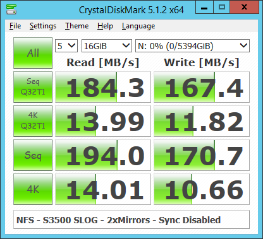This screenshot has width=263, height=239.
Task: Run the 4K benchmark test
Action: pos(33,189)
